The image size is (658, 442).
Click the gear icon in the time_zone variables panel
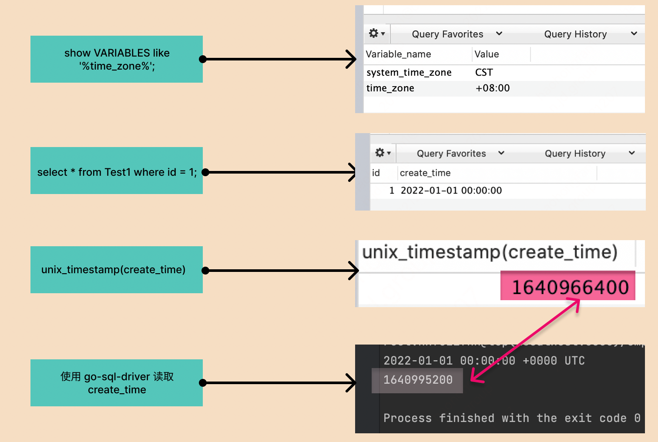tap(376, 33)
